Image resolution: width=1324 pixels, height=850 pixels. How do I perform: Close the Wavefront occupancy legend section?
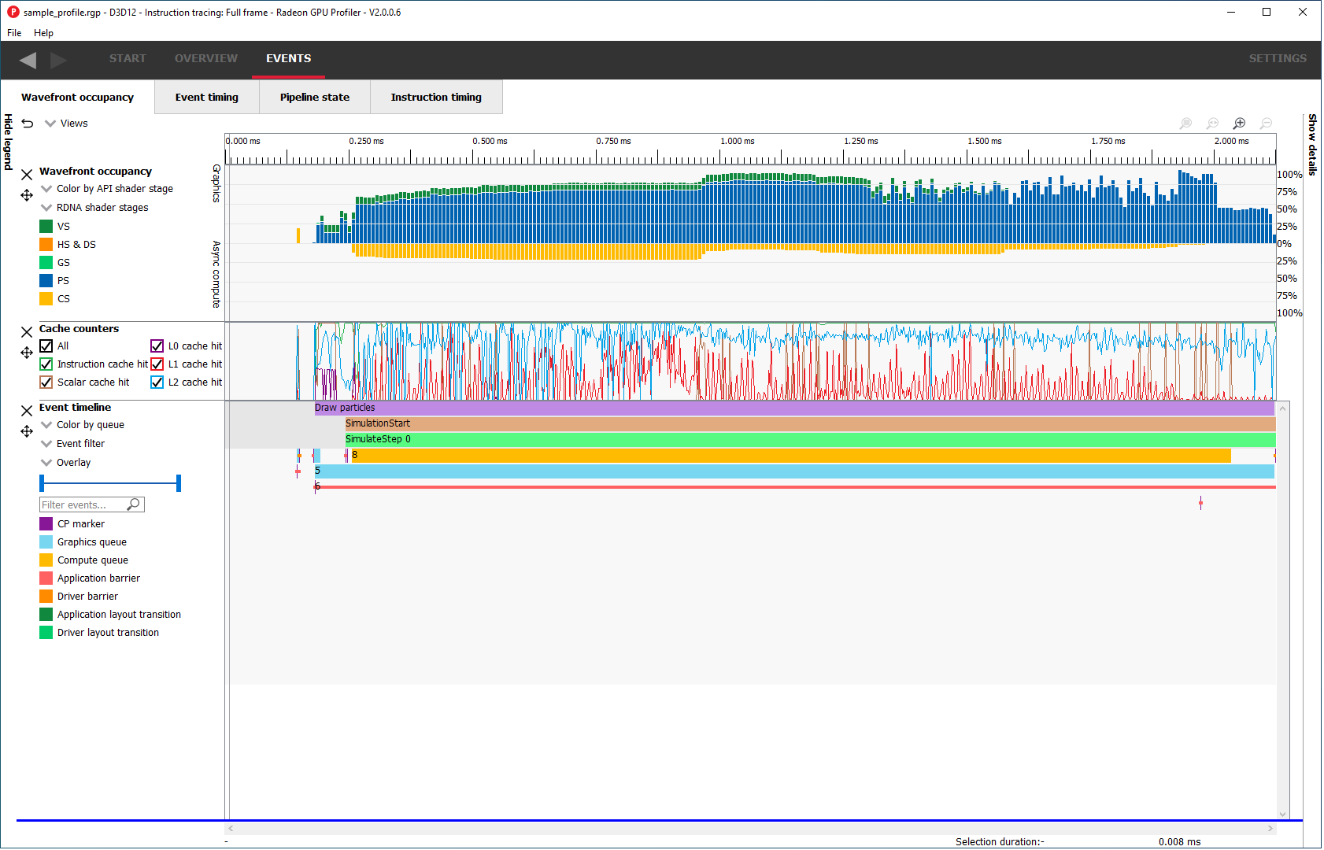point(27,175)
